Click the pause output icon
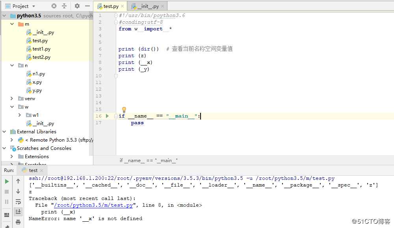394x228 pixels. click(7, 202)
